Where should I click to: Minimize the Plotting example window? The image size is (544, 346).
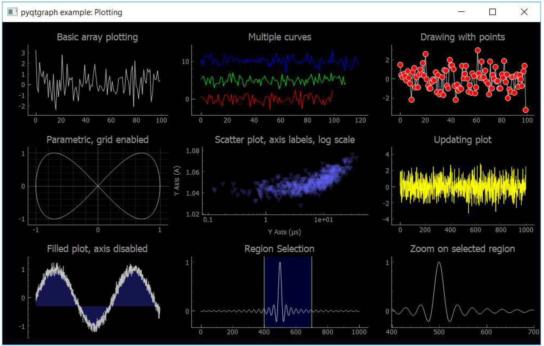tap(461, 12)
